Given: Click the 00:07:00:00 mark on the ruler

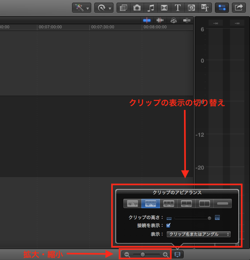Looking at the screenshot, I should pos(50,27).
